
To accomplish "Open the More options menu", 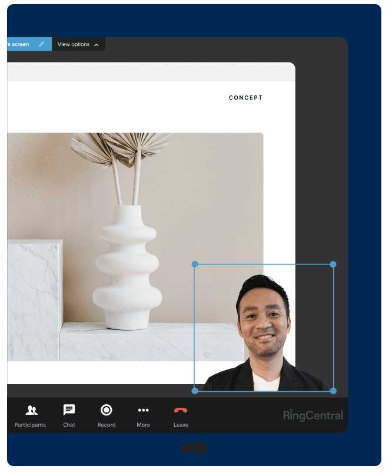I will pos(144,416).
